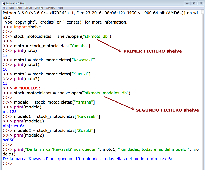
Task: Open the Edit menu
Action: coord(11,8)
